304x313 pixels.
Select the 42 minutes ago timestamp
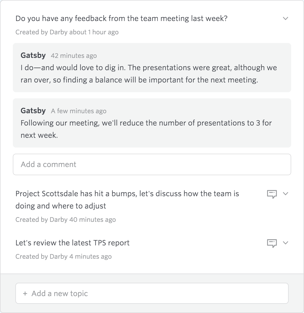point(74,56)
